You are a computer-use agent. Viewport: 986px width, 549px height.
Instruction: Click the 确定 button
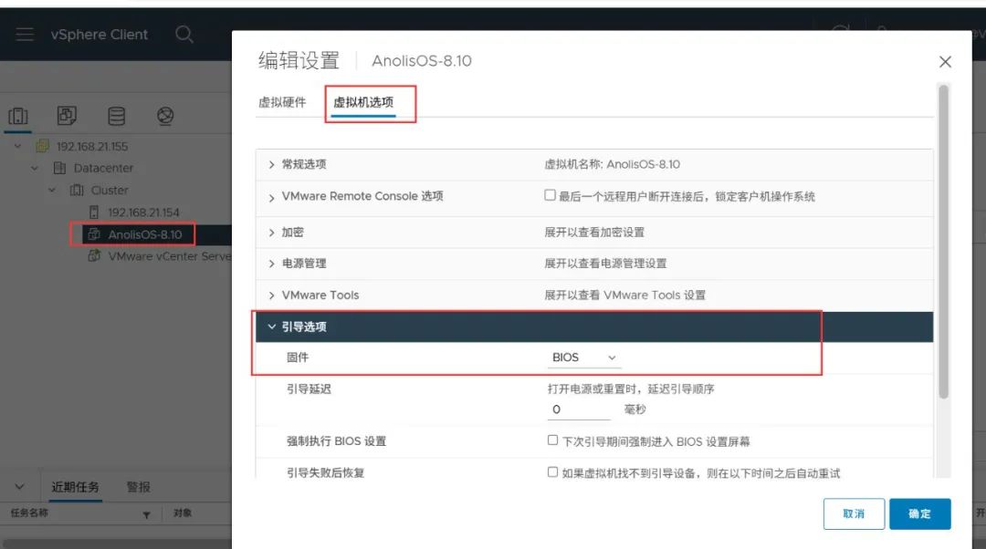point(920,513)
